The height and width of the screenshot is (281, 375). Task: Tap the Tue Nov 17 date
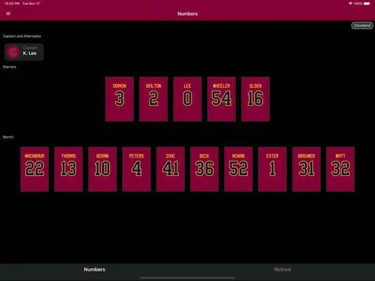tap(31, 3)
